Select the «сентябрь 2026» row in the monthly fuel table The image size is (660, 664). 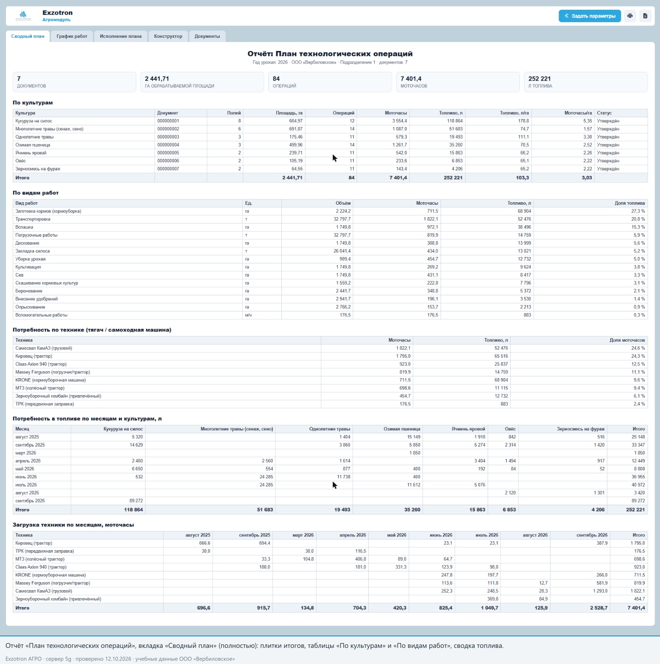[x=330, y=501]
